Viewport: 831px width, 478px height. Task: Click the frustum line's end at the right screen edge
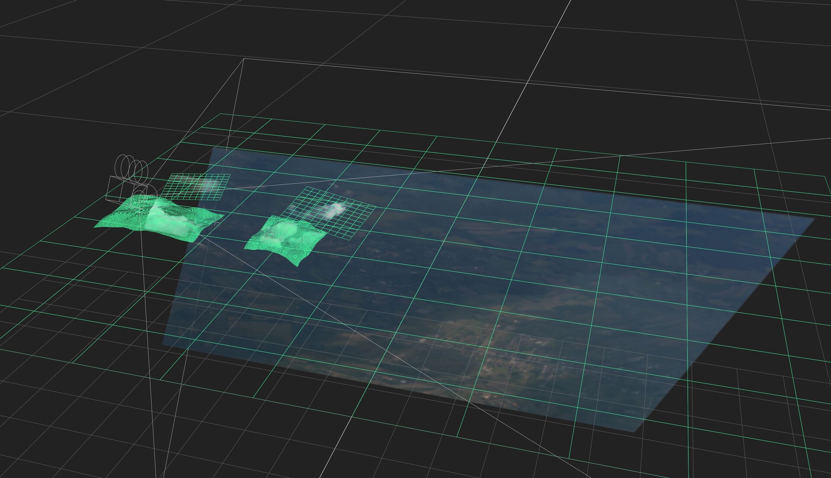(x=829, y=138)
